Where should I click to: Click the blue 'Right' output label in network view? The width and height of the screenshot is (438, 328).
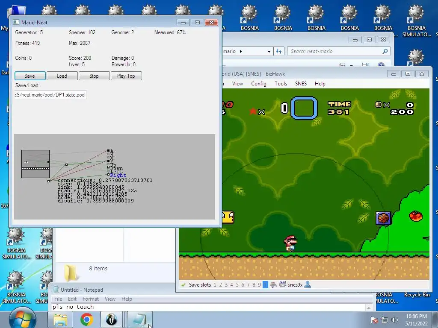coord(118,175)
